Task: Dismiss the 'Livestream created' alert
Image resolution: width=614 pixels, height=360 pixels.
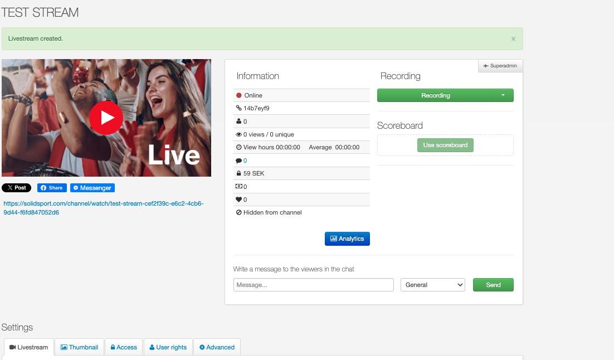Action: 513,39
